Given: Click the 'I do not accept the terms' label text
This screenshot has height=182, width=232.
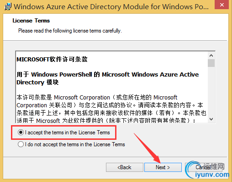Looking at the screenshot, I should [x=75, y=144].
